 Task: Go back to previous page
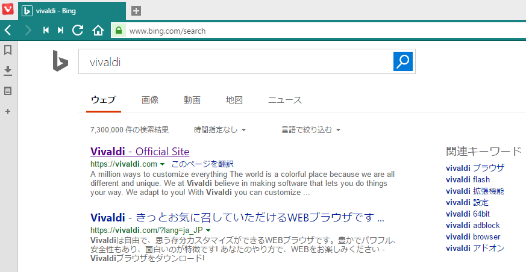tap(8, 31)
